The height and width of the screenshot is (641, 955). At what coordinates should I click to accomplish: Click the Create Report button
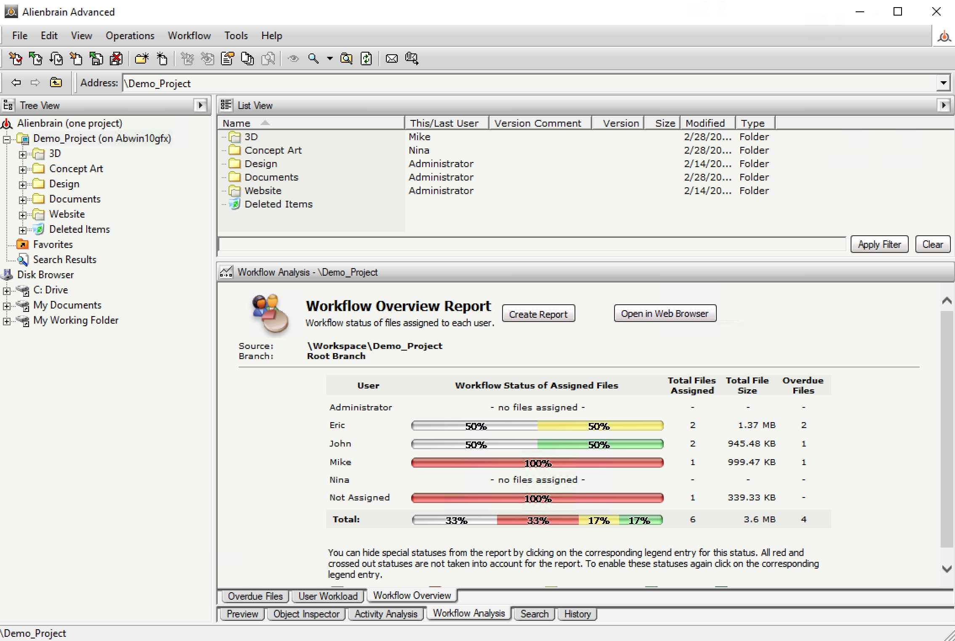tap(538, 314)
